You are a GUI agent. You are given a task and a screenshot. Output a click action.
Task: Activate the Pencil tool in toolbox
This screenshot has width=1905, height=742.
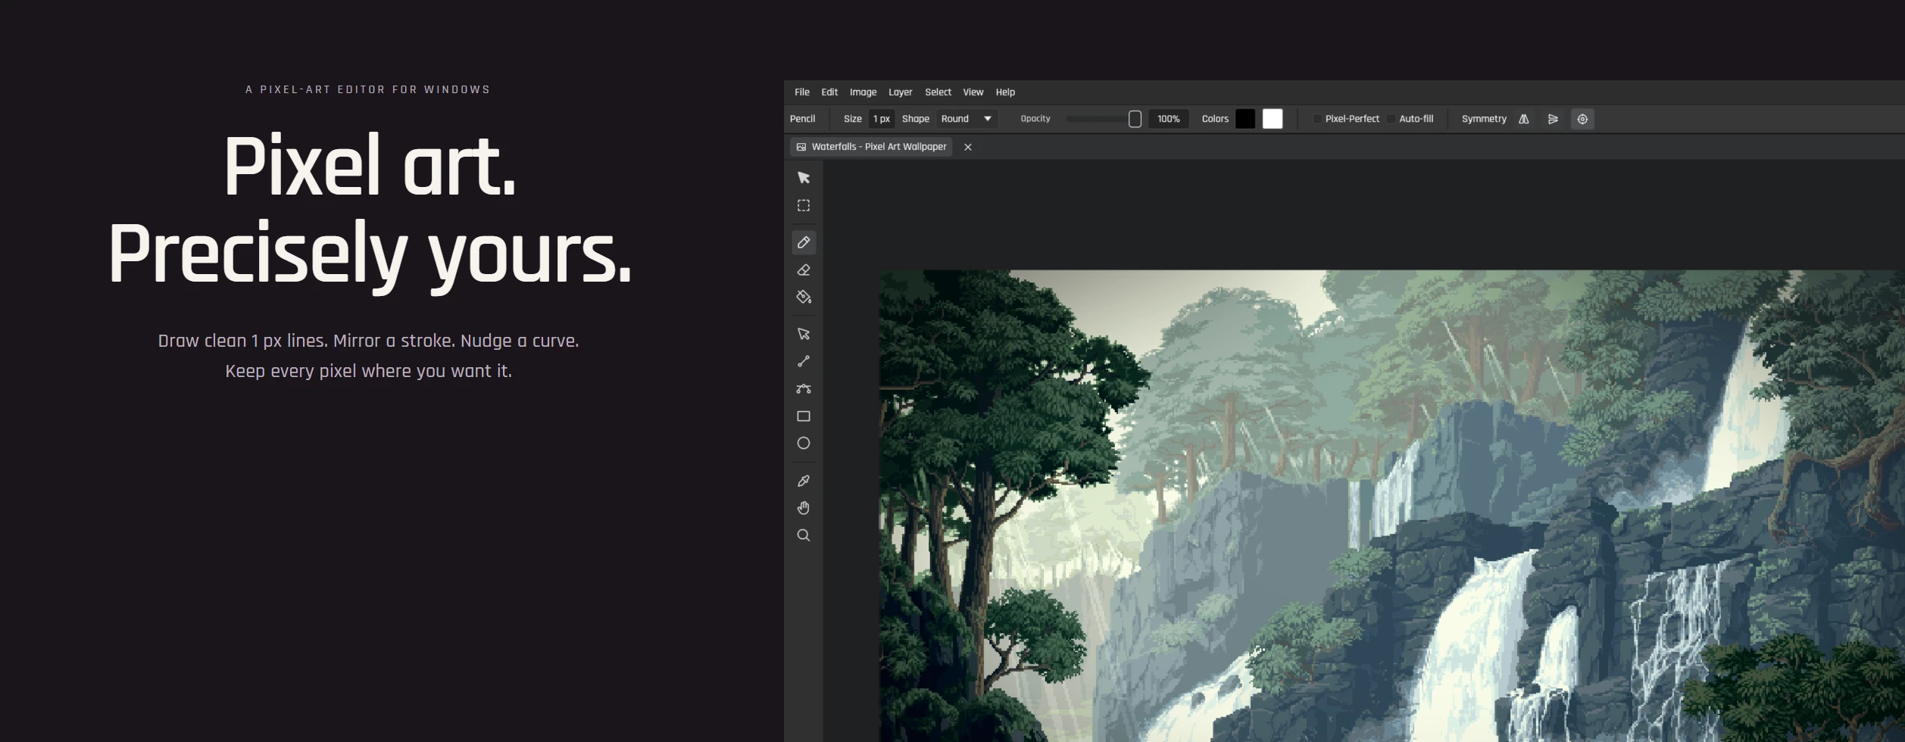point(804,242)
